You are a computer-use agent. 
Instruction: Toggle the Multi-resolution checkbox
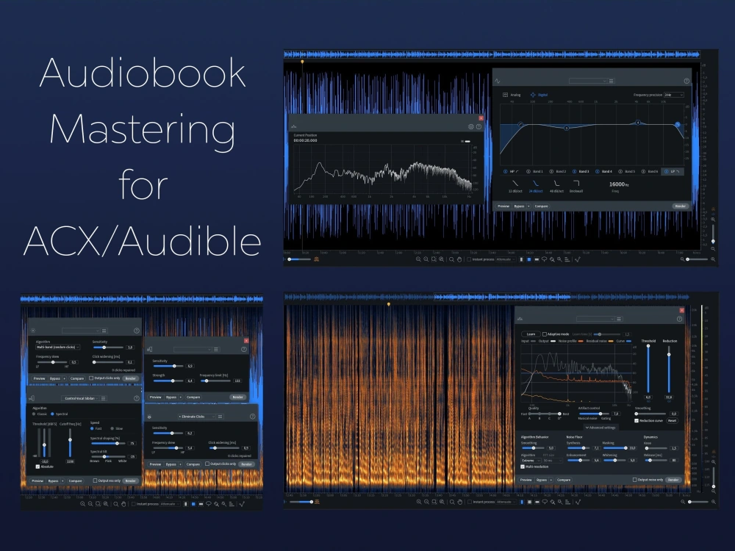pos(523,467)
